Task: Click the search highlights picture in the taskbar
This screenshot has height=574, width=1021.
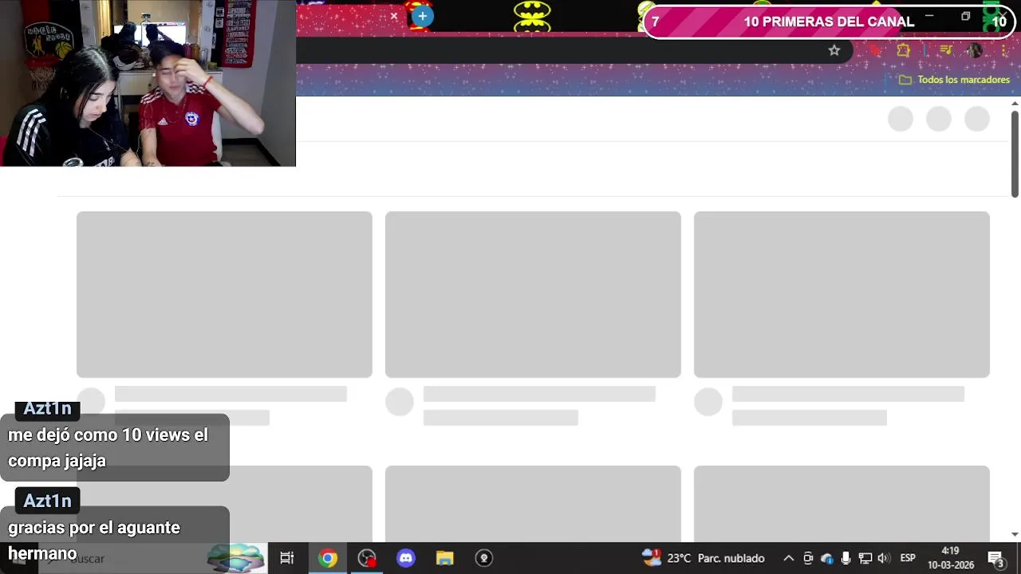Action: point(235,558)
